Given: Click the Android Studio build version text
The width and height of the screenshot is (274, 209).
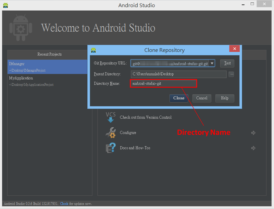Looking at the screenshot, I should tap(31, 204).
